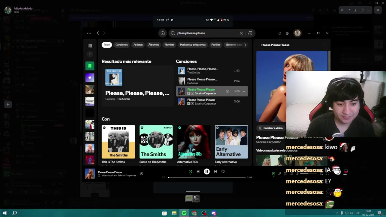This screenshot has height=217, width=386.
Task: Seek using the song progress bar
Action: click(207, 178)
